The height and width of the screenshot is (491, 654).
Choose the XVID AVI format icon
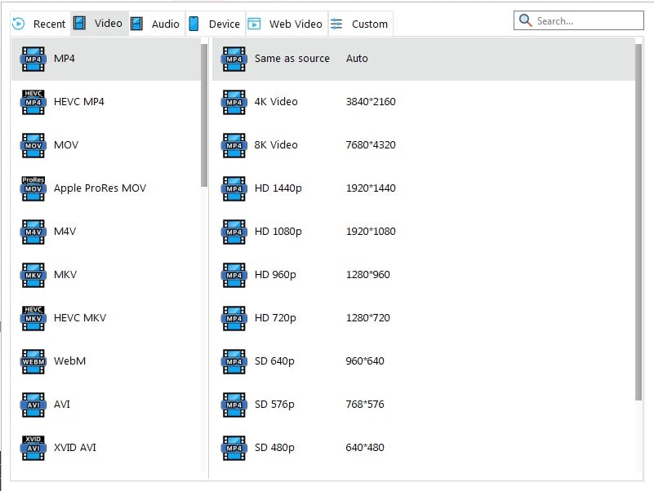33,448
